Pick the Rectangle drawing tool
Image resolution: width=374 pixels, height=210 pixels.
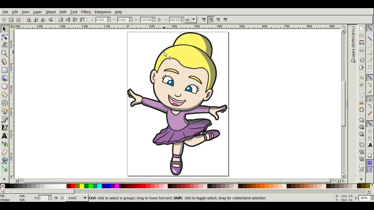4,70
